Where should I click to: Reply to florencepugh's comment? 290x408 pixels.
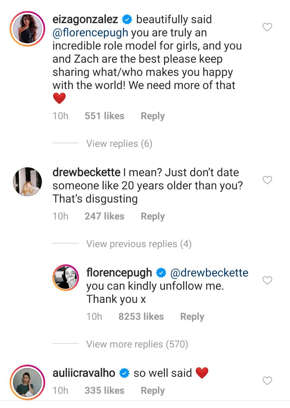[192, 317]
